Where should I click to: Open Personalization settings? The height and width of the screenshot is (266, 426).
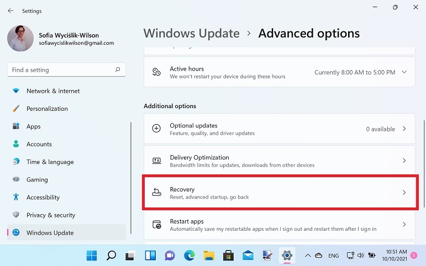tap(66, 109)
